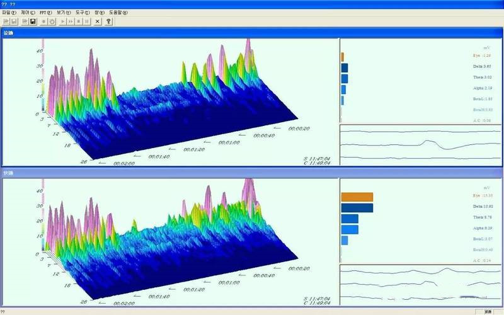Screen dimensions: 504x315
Task: Click the upper panel A.C value label
Action: point(482,120)
